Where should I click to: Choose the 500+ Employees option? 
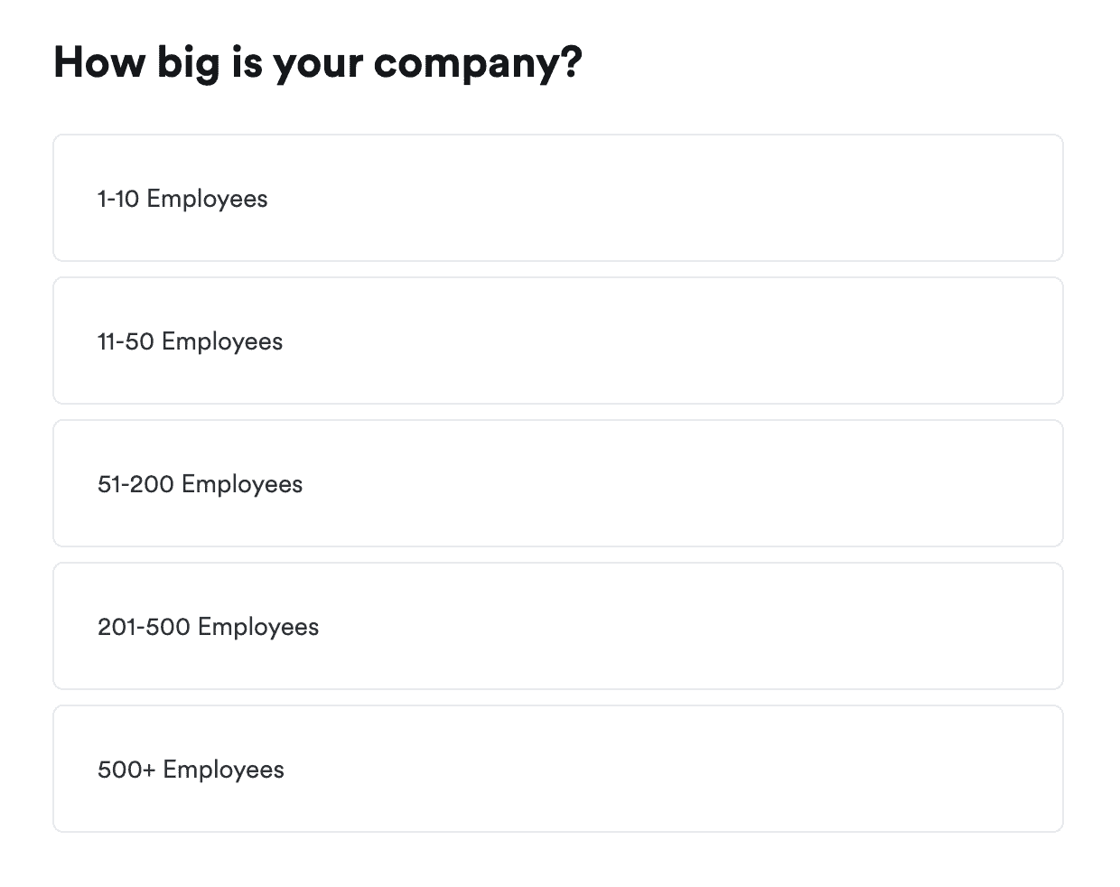(x=557, y=770)
